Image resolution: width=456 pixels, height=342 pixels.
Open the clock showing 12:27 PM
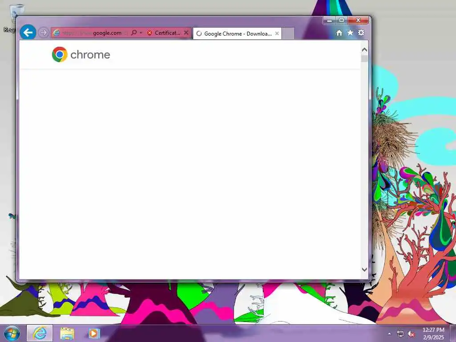click(433, 334)
